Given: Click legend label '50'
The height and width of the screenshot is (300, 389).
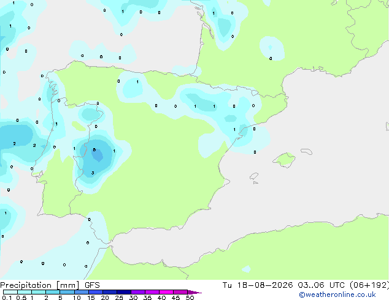Looking at the screenshot, I should 190,298.
